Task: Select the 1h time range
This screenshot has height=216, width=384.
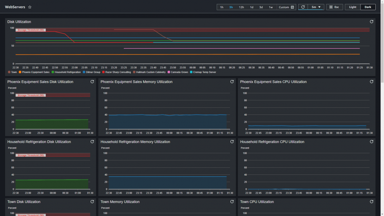Action: click(222, 7)
